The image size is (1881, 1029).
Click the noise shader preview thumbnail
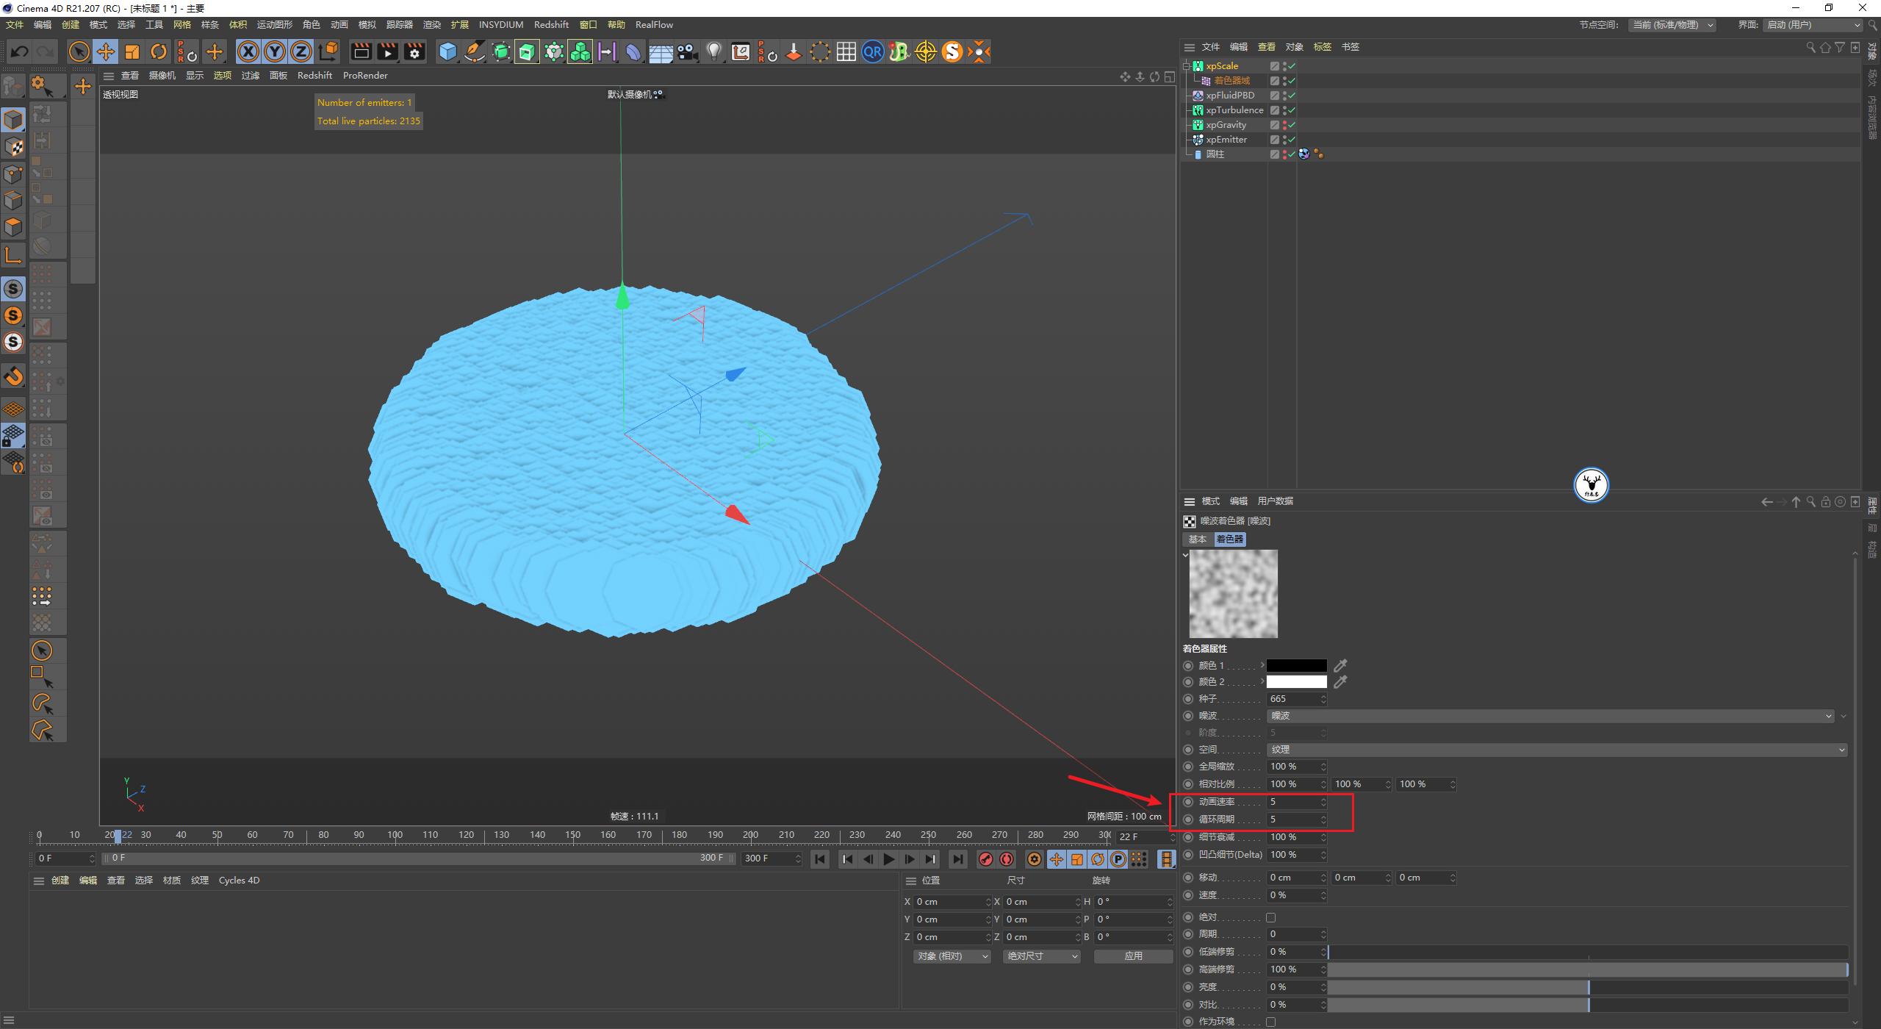1232,593
